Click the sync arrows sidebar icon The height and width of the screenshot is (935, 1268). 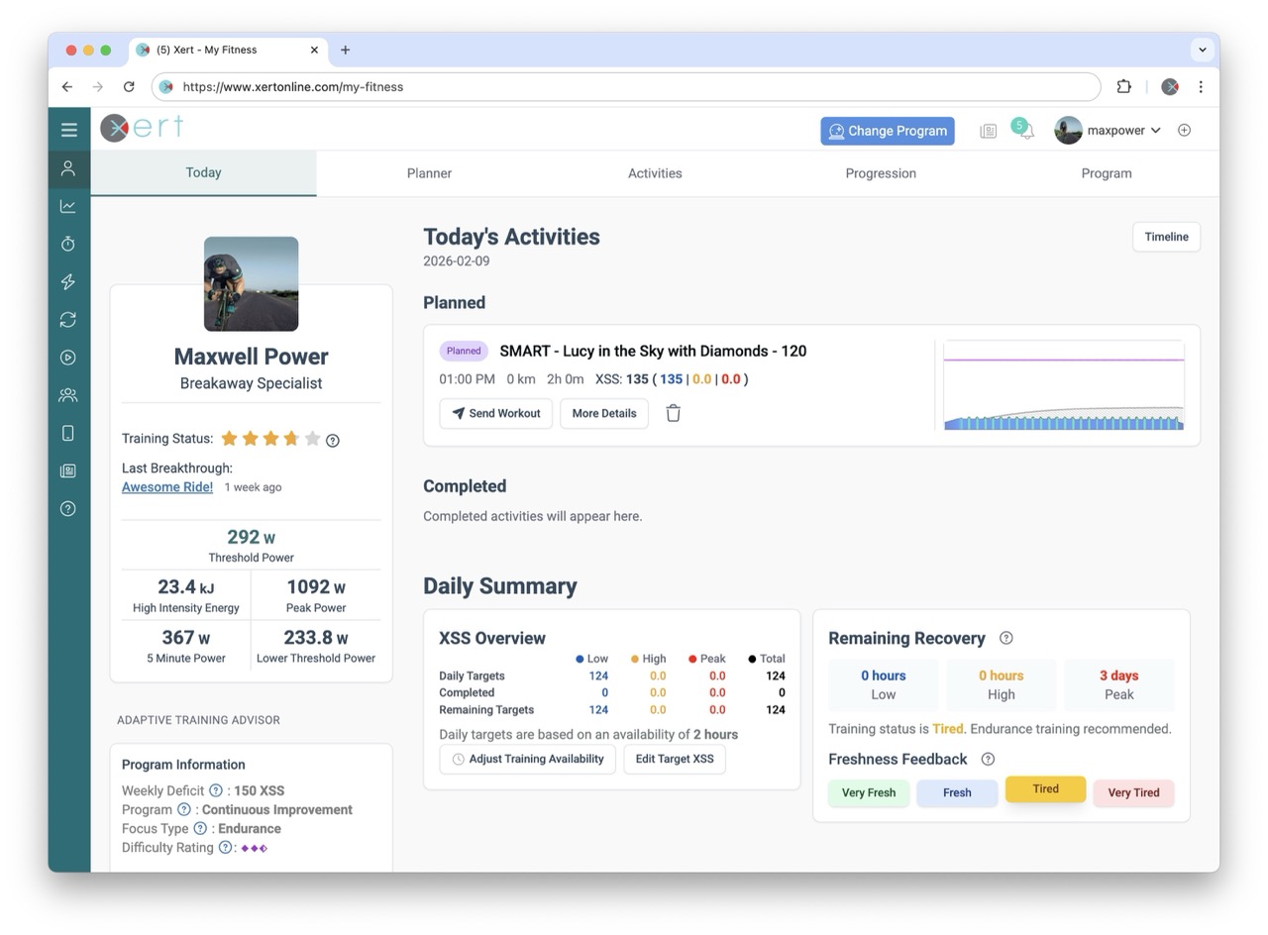68,320
